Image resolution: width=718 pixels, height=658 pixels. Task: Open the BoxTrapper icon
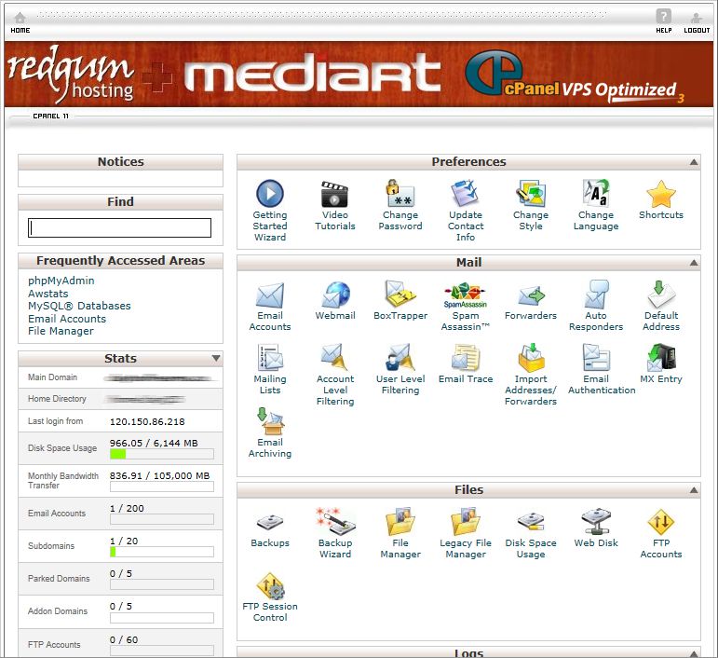pos(400,296)
